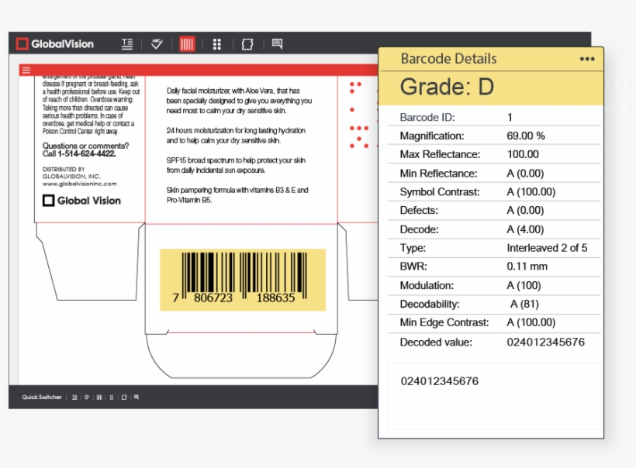Click the Symbol Contrast label

[440, 192]
